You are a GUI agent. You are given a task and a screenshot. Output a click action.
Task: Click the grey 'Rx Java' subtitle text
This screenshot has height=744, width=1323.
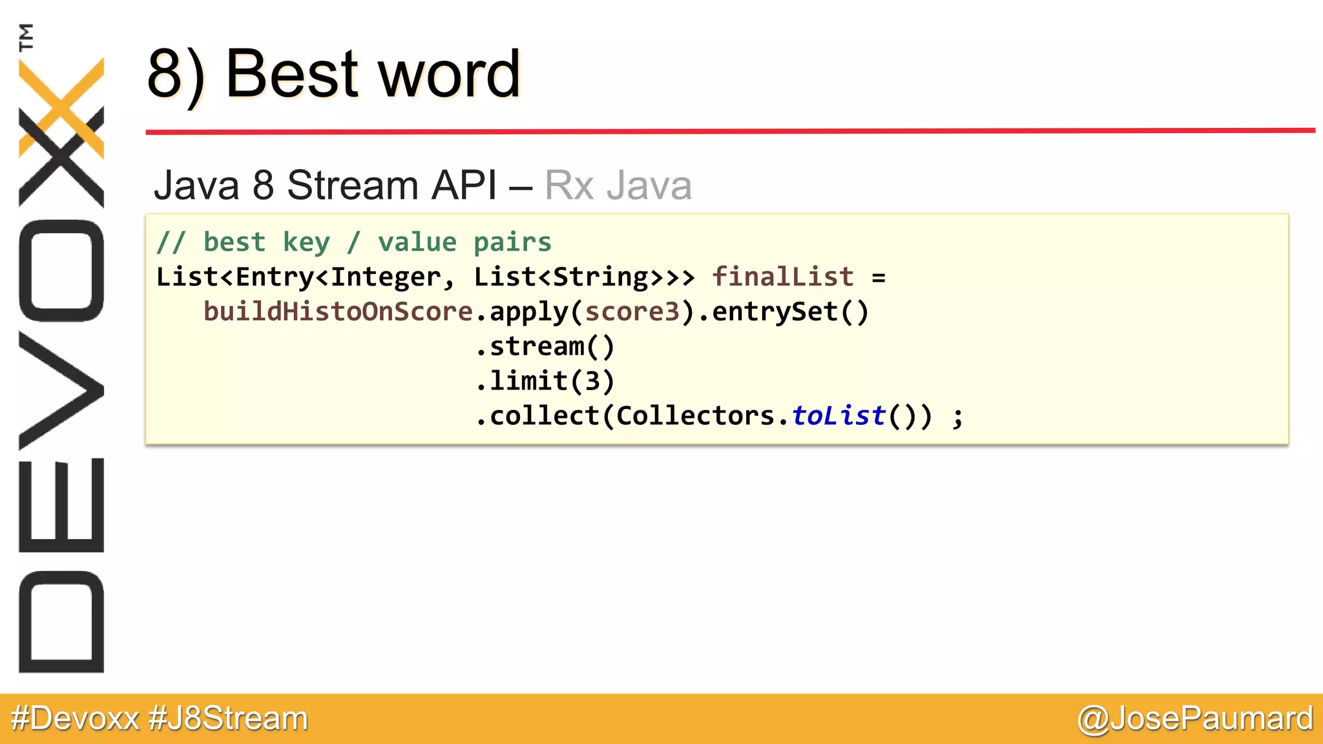(x=618, y=185)
